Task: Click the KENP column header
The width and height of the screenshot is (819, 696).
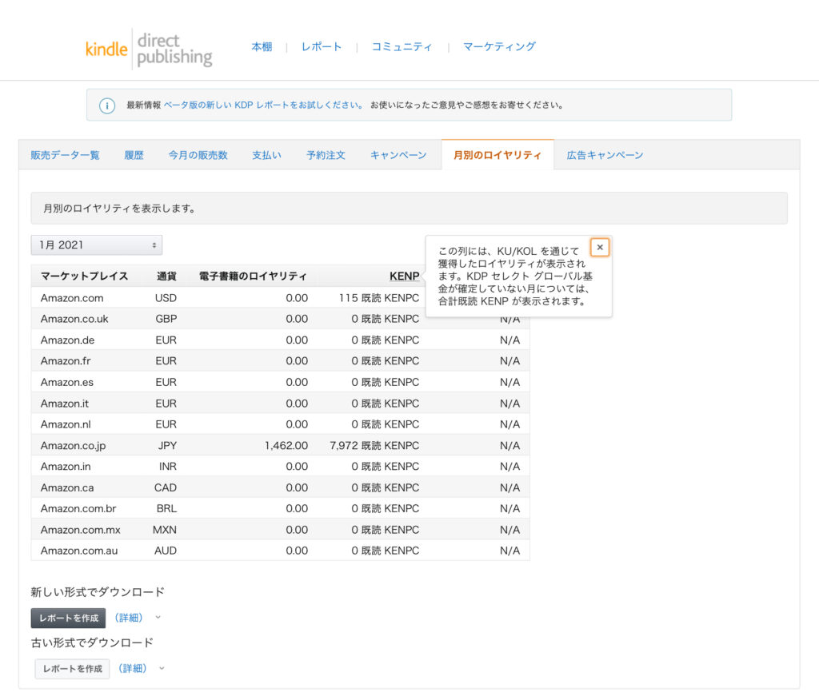Action: [x=404, y=276]
